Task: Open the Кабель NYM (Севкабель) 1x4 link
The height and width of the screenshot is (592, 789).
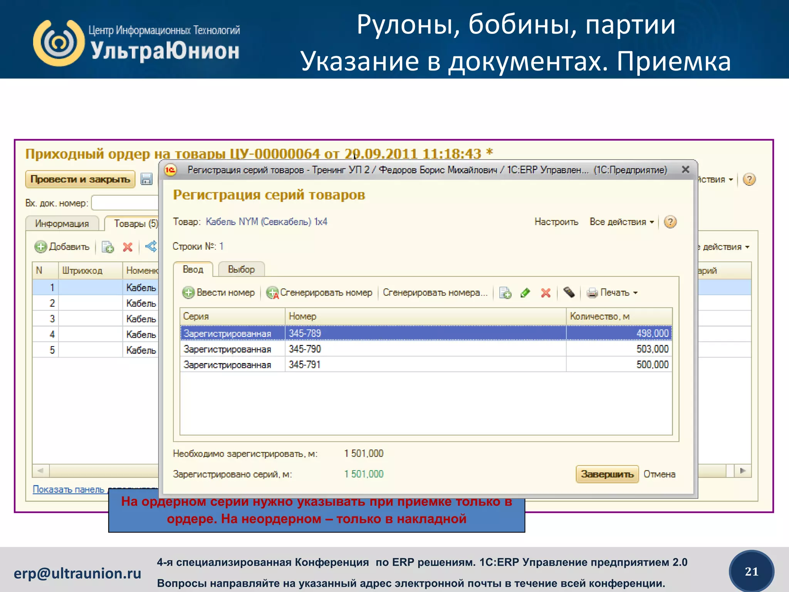Action: pos(267,222)
